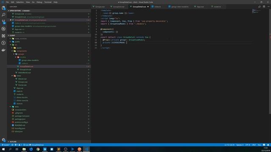The image size is (271, 152).
Task: Place cursor after isInEditMode: on line 13
Action: coord(127,42)
